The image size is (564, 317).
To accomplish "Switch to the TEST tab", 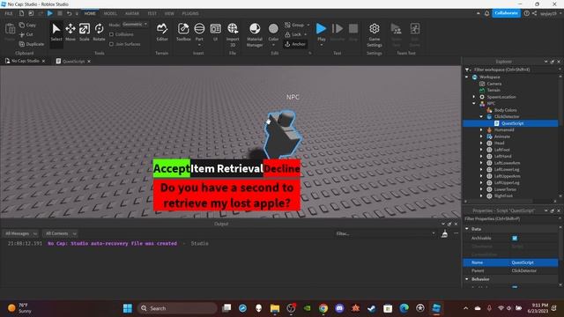I will coord(152,13).
